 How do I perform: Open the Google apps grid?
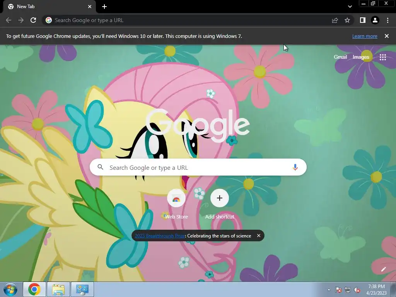[383, 57]
